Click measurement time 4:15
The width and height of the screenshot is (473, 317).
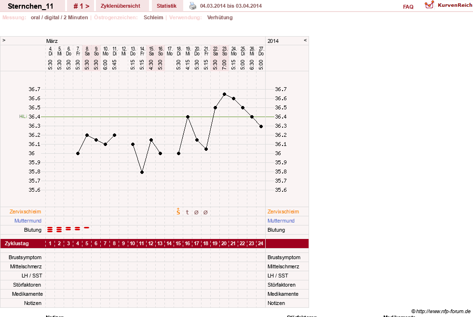pyautogui.click(x=188, y=65)
